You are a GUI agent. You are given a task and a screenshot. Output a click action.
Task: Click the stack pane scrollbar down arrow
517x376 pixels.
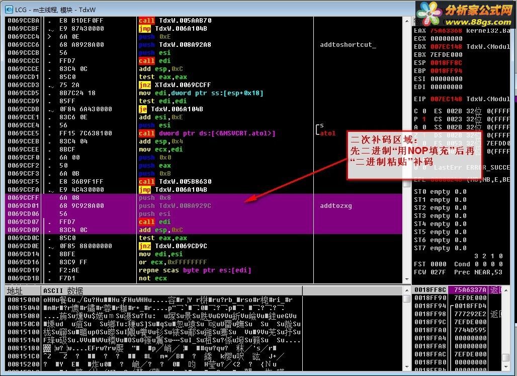point(505,366)
